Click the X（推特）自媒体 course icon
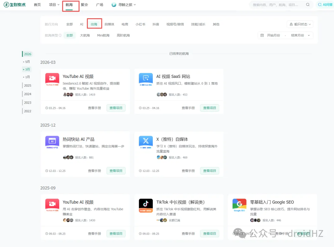The height and width of the screenshot is (247, 334). point(146,143)
